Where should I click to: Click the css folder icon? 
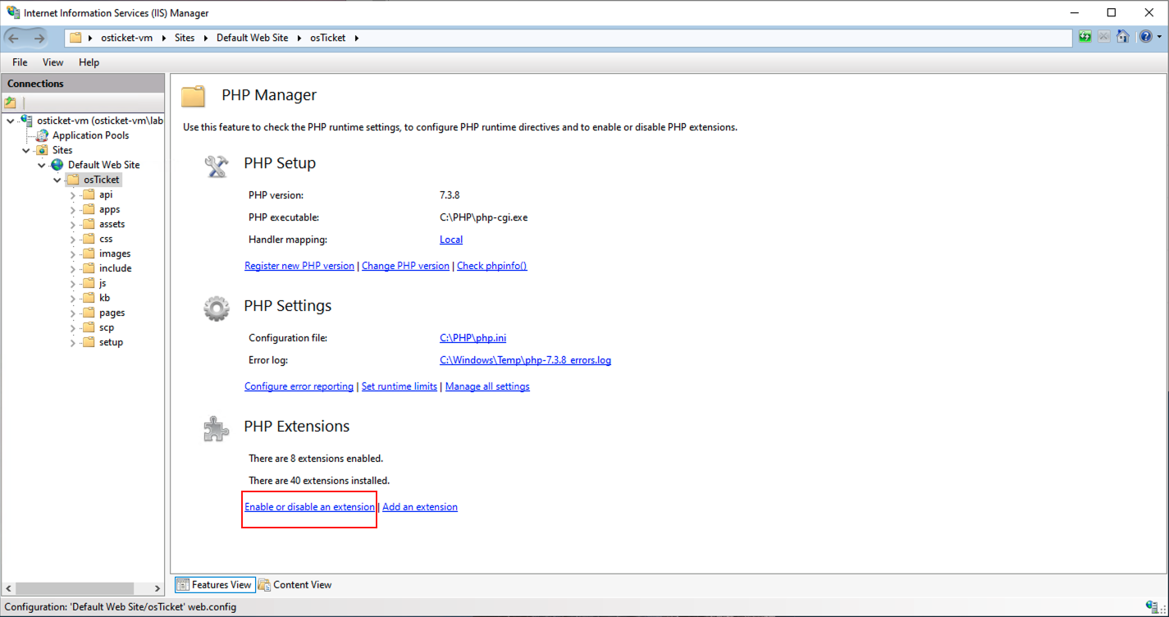click(x=89, y=239)
